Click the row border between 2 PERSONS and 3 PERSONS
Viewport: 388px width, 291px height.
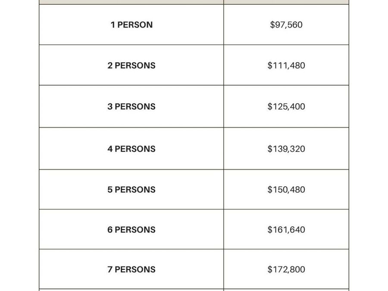[x=131, y=85]
